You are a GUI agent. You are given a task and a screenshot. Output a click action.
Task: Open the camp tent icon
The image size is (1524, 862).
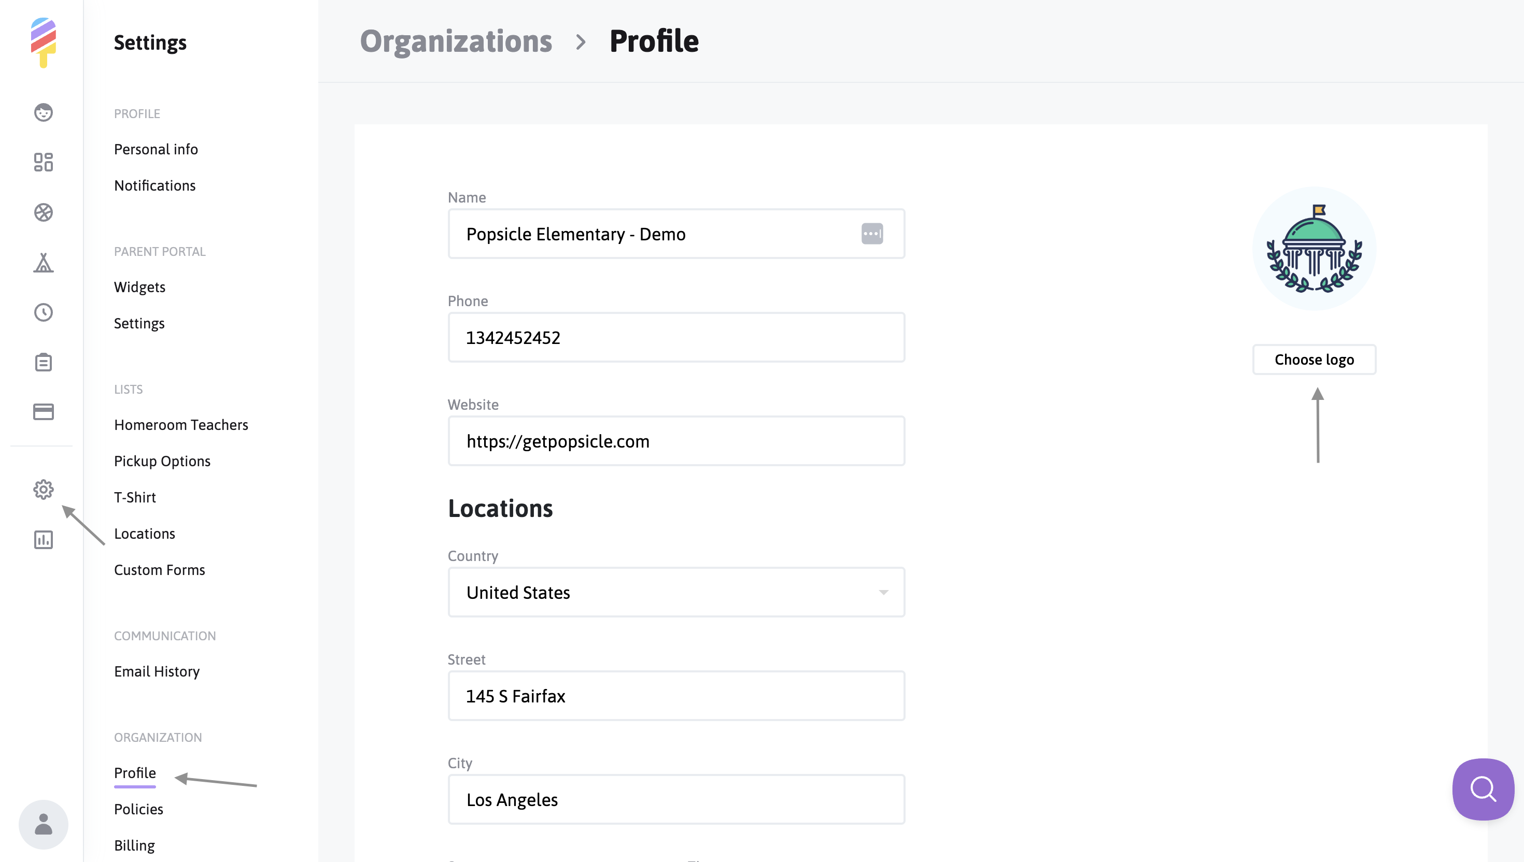tap(43, 262)
